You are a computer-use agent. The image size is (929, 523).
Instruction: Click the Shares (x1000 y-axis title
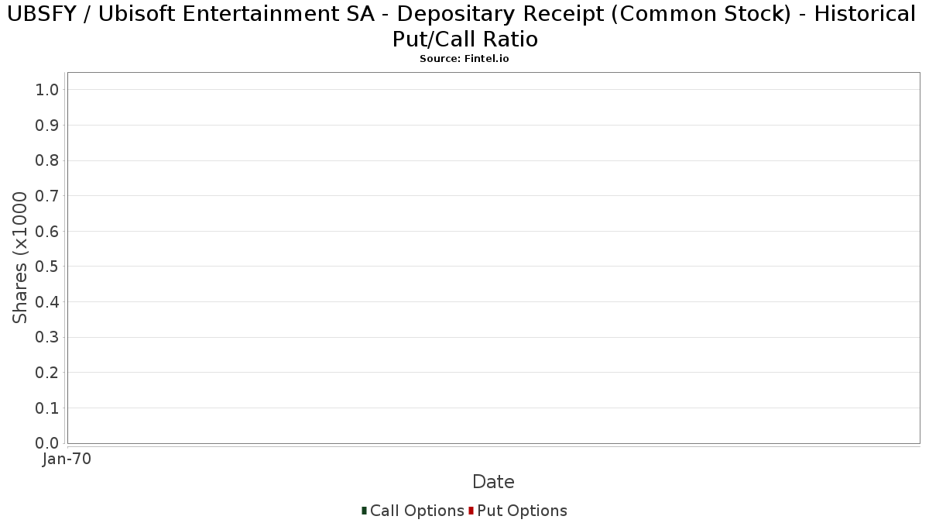coord(20,258)
